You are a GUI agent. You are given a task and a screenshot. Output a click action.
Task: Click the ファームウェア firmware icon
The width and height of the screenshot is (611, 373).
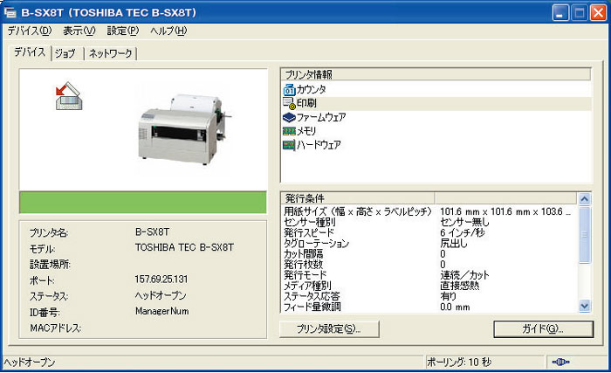pos(289,117)
